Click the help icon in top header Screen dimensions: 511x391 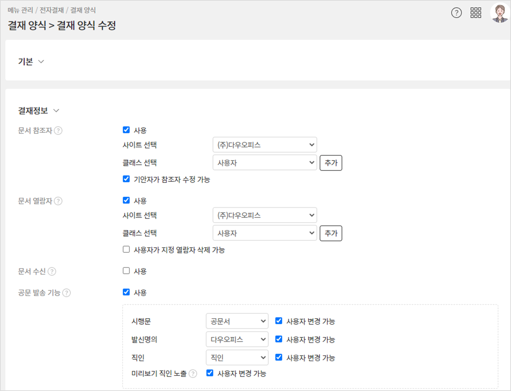tap(456, 13)
